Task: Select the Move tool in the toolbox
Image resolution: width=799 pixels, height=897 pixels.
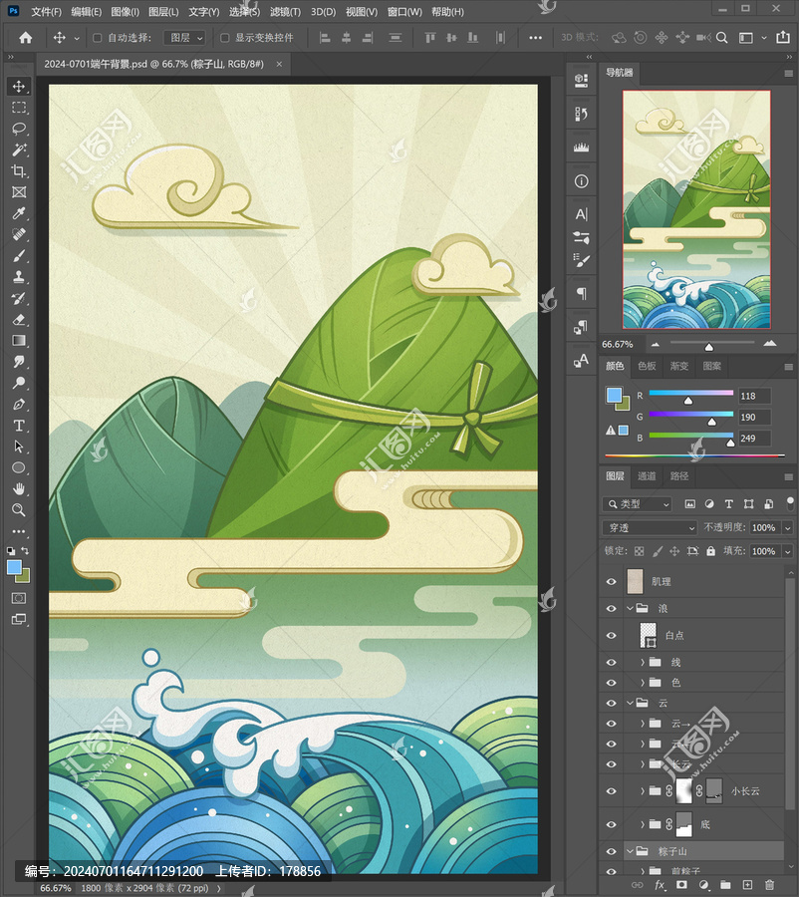Action: click(x=19, y=87)
